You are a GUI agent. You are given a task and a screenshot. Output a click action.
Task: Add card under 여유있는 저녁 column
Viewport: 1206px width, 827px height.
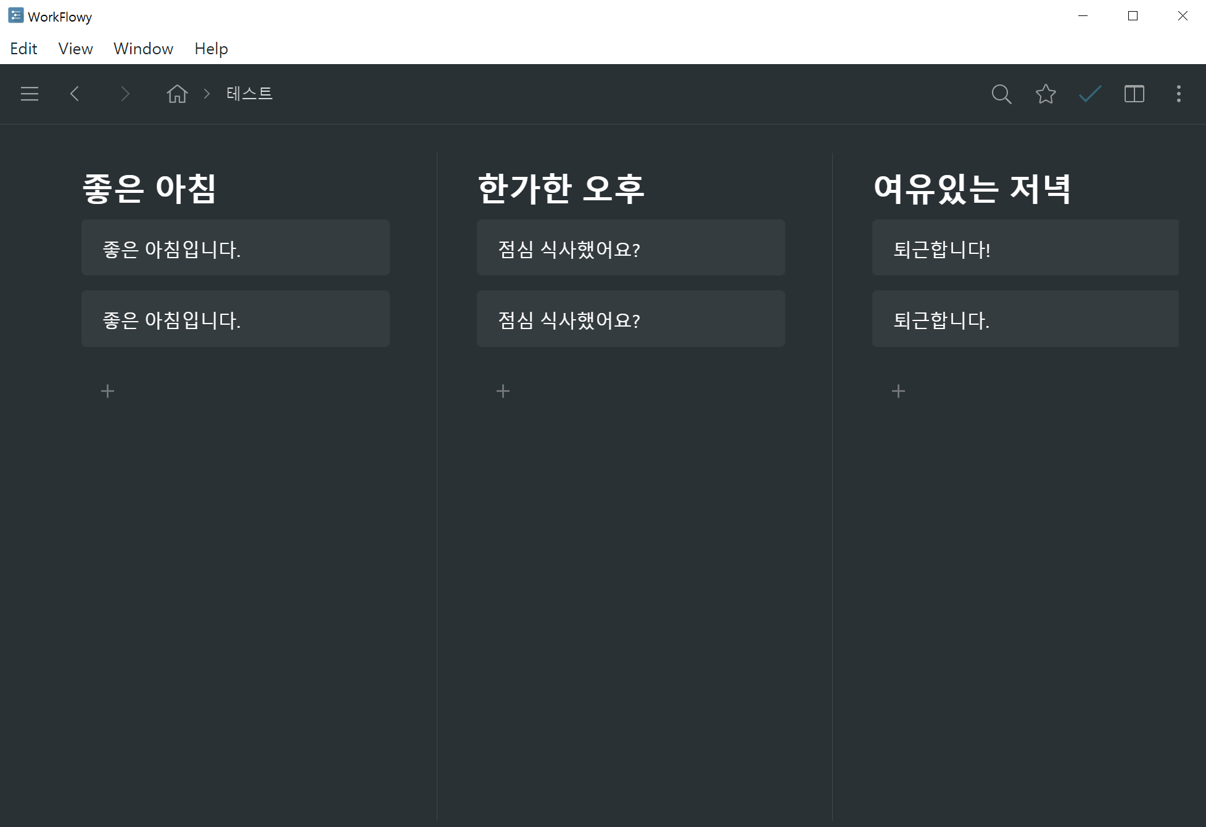(x=899, y=391)
